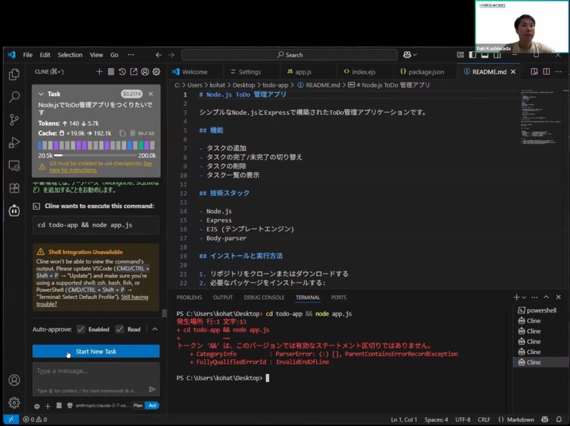Open the Extensions view
This screenshot has height=426, width=570.
[x=14, y=188]
